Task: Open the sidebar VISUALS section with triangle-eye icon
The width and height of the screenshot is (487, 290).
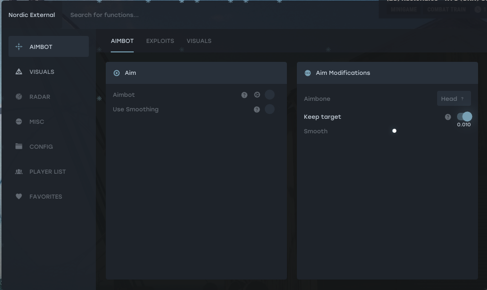Action: pos(48,72)
